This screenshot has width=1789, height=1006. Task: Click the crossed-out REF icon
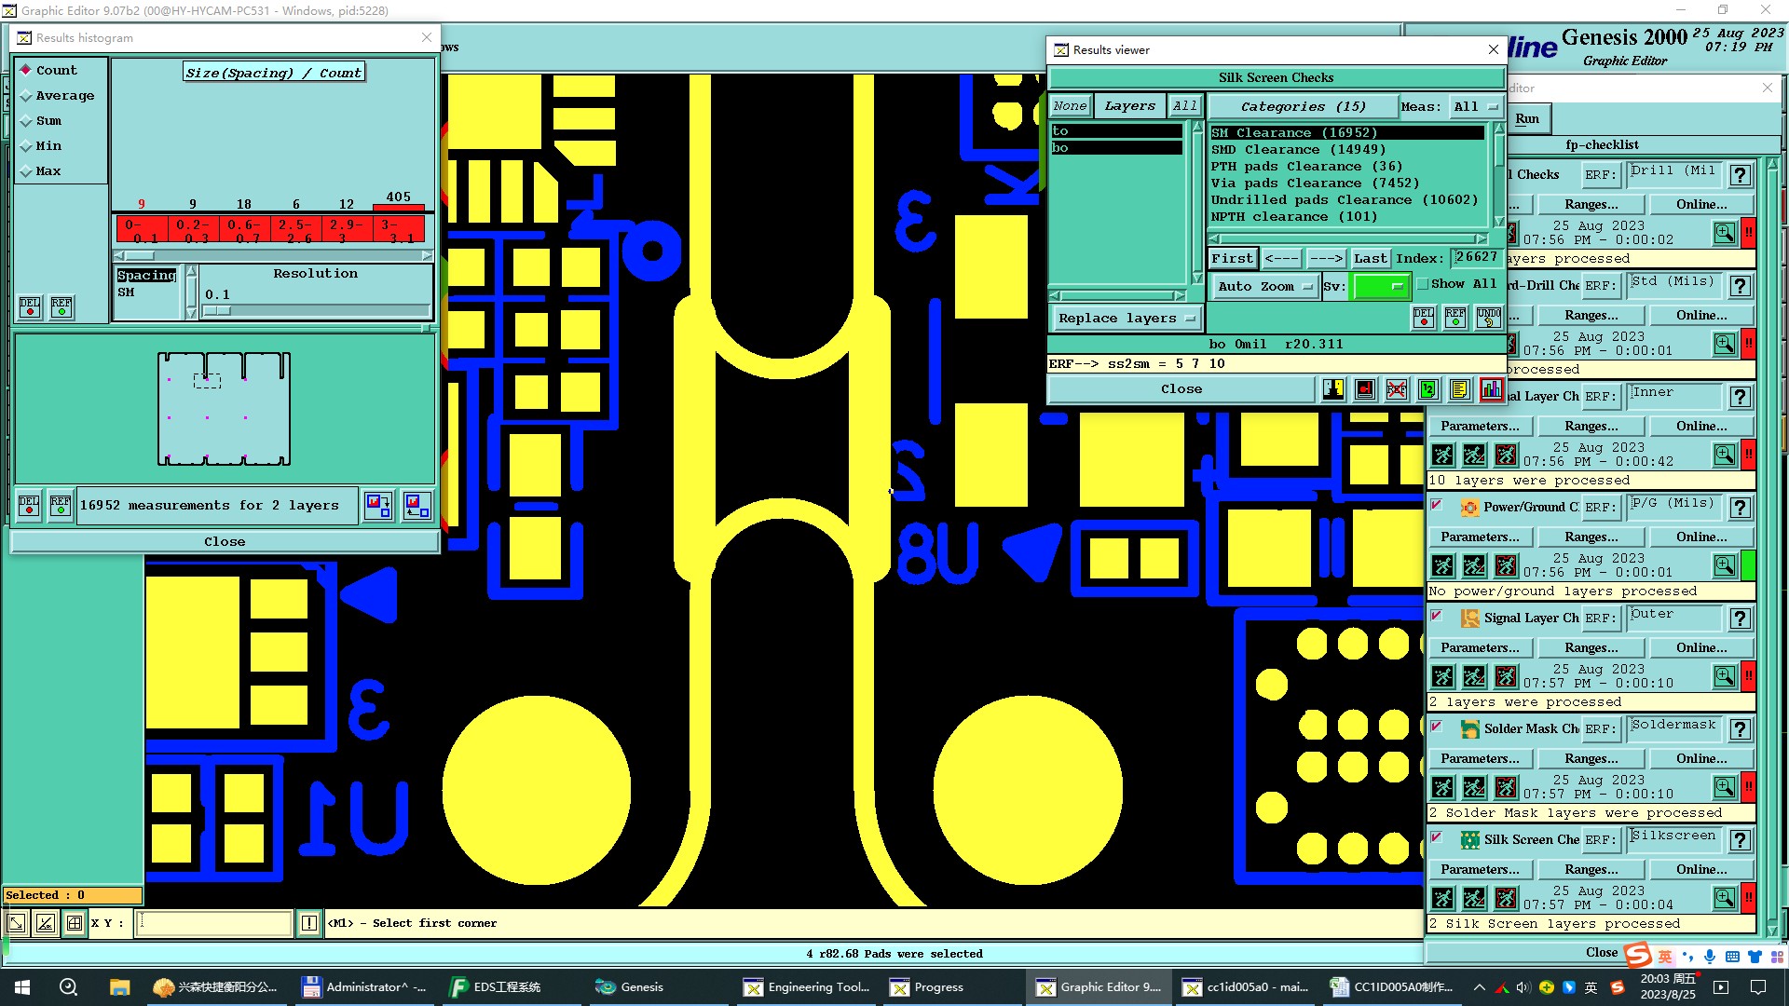point(1396,389)
